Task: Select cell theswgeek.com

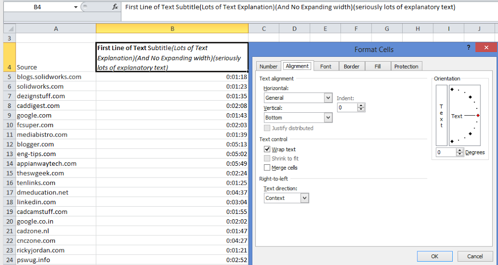Action: (56, 173)
